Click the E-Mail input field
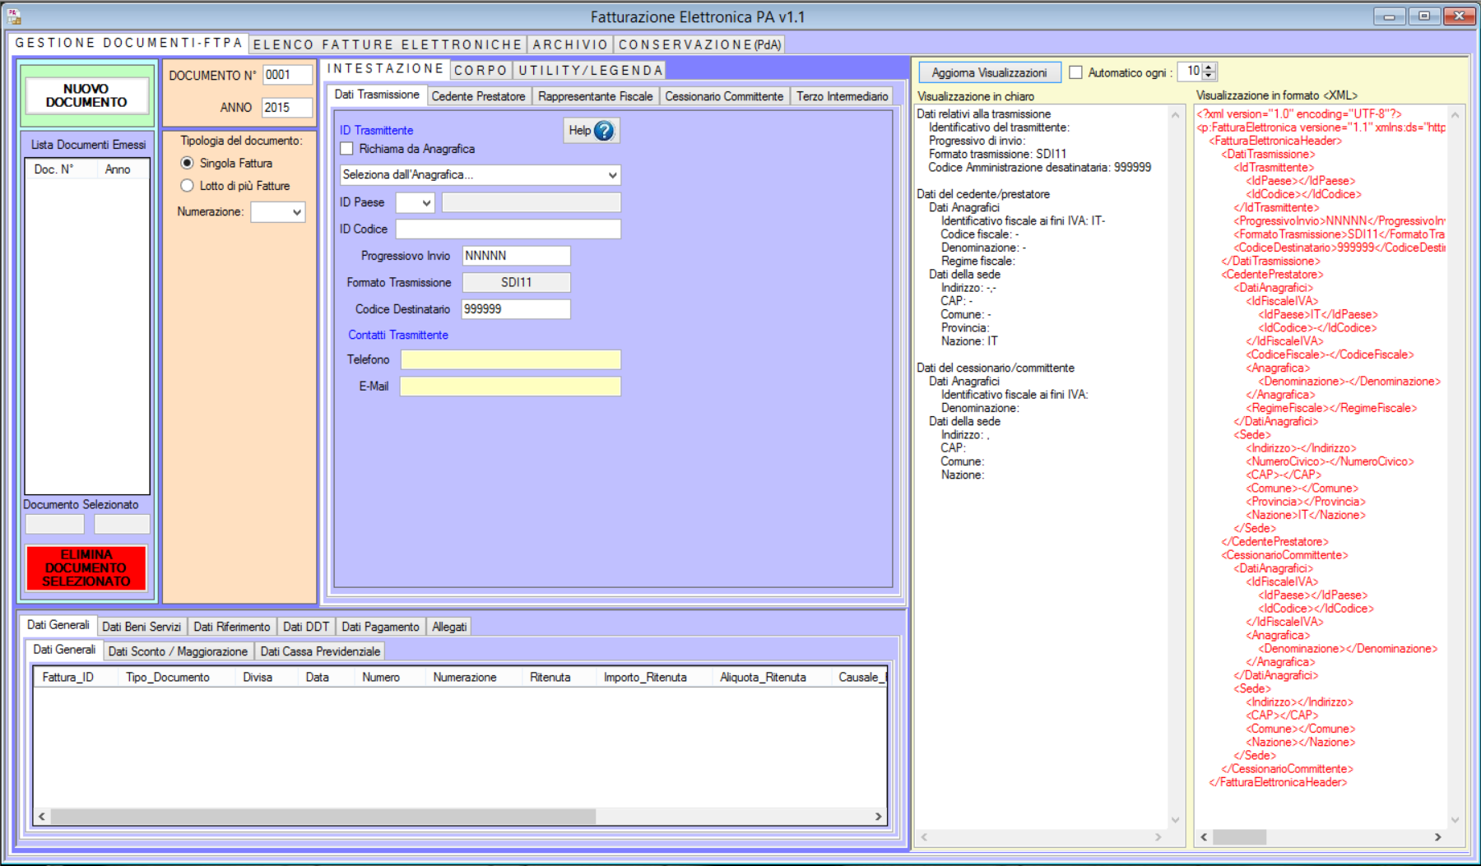The width and height of the screenshot is (1481, 866). [510, 387]
